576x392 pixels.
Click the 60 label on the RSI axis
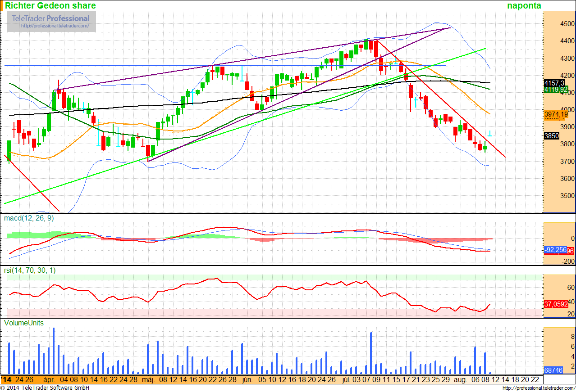point(571,288)
